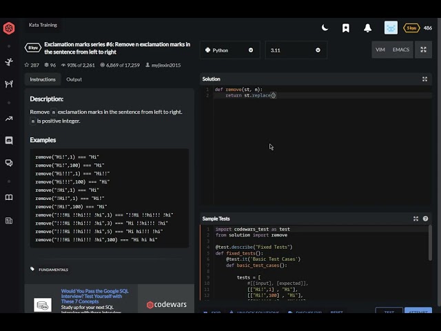Image resolution: width=441 pixels, height=331 pixels.
Task: Switch to the Output tab
Action: point(74,79)
